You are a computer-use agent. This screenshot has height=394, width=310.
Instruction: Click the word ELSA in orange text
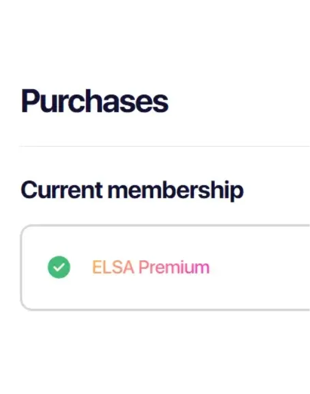pyautogui.click(x=113, y=267)
